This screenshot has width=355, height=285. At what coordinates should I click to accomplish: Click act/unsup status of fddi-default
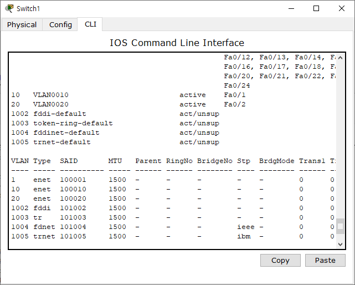199,114
